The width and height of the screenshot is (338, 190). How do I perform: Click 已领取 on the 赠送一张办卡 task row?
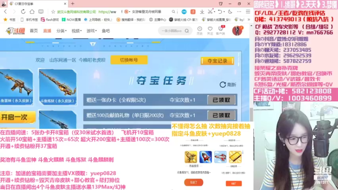[221, 100]
